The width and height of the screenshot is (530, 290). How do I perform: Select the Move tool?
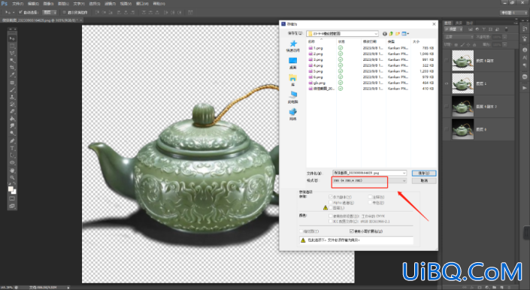[12, 38]
